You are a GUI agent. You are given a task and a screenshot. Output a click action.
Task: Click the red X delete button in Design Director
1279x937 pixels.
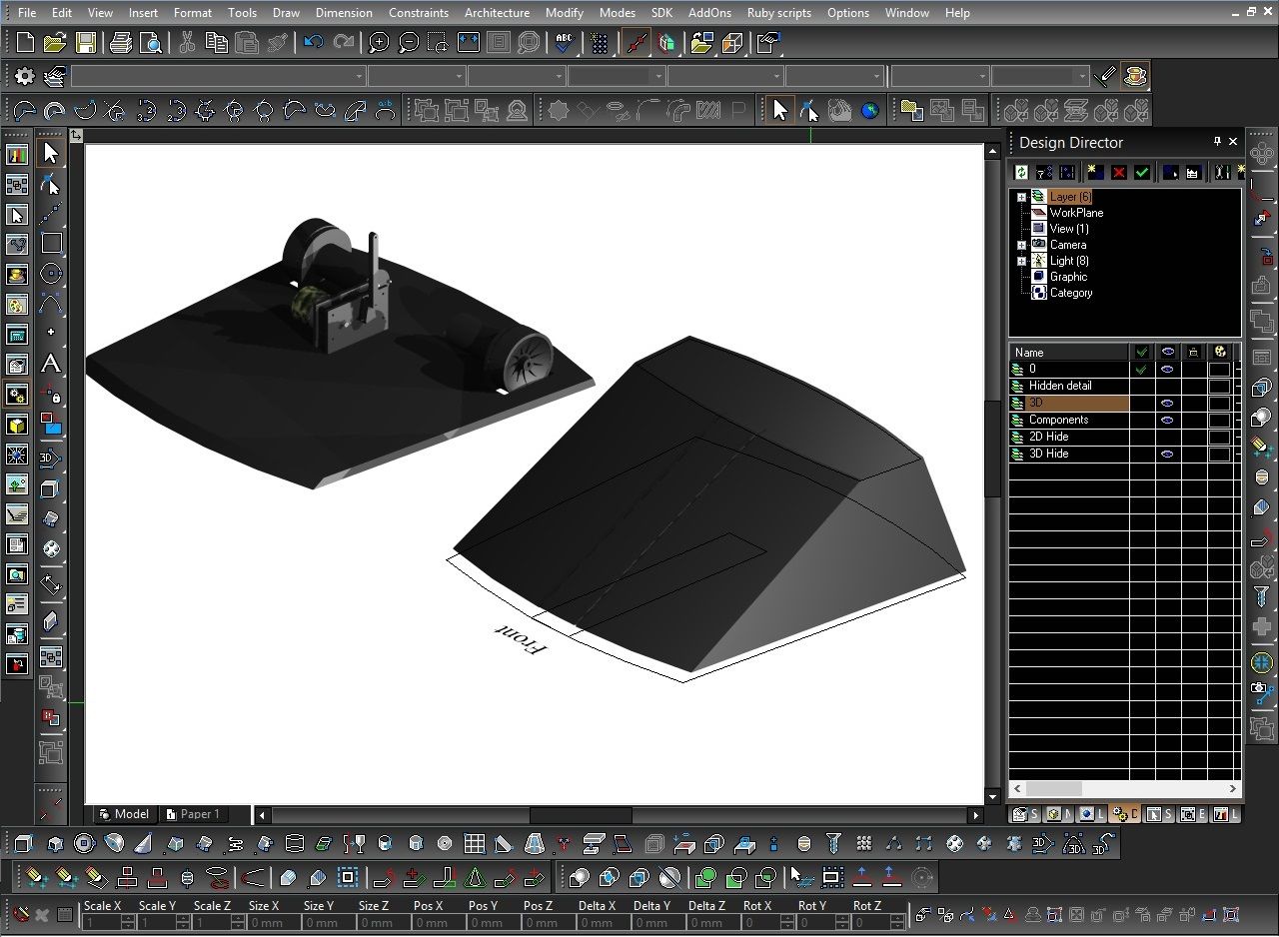pyautogui.click(x=1118, y=172)
